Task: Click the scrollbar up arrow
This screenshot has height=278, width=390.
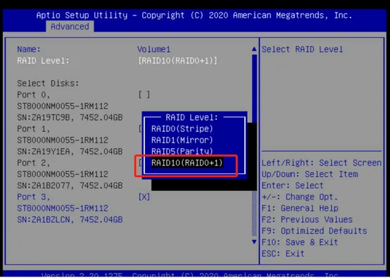Action: point(254,49)
